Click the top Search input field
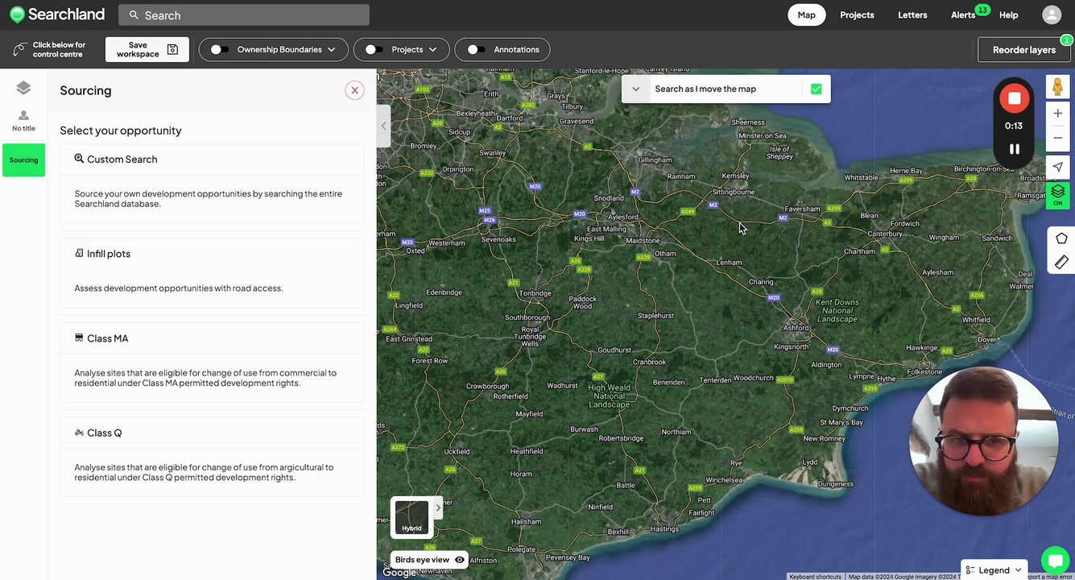The image size is (1075, 580). (x=244, y=14)
